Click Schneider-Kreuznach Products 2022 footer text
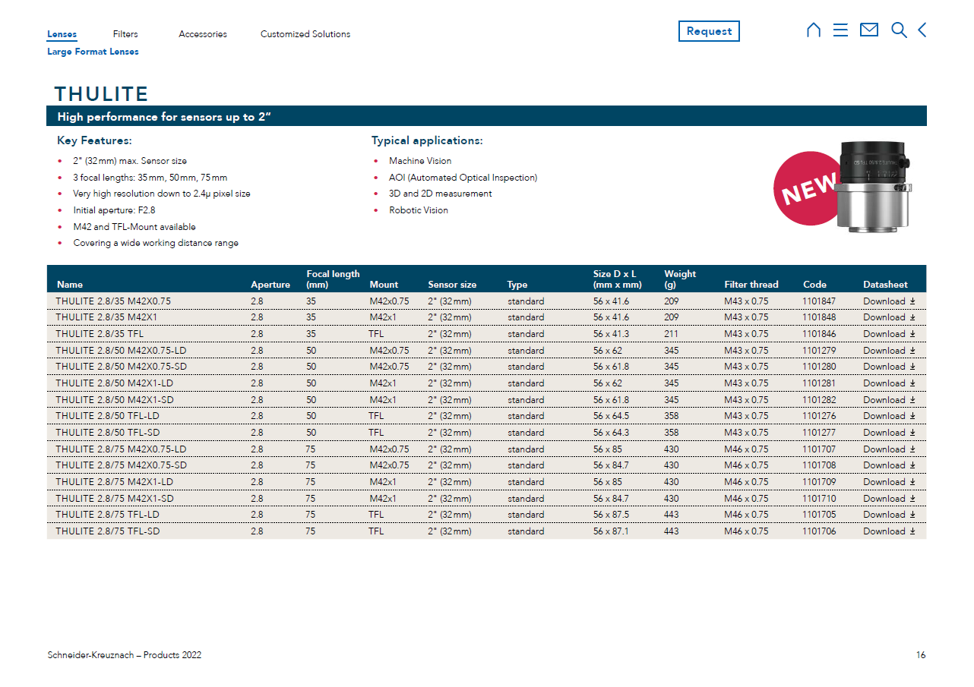The width and height of the screenshot is (974, 687). (x=124, y=655)
